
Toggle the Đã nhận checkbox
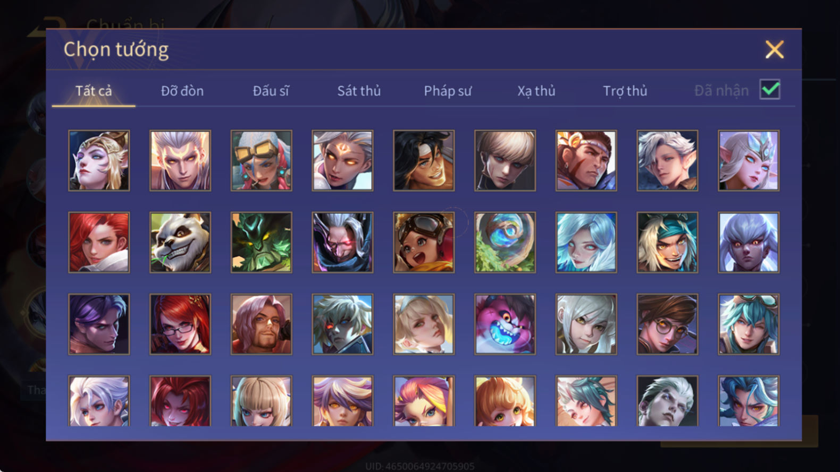(770, 90)
